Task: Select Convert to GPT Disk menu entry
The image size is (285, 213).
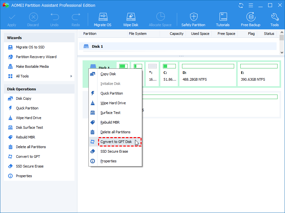Action: [x=116, y=142]
